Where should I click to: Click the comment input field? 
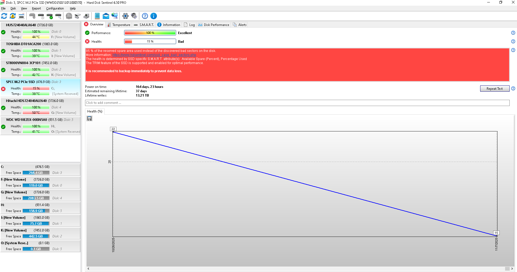tap(297, 103)
